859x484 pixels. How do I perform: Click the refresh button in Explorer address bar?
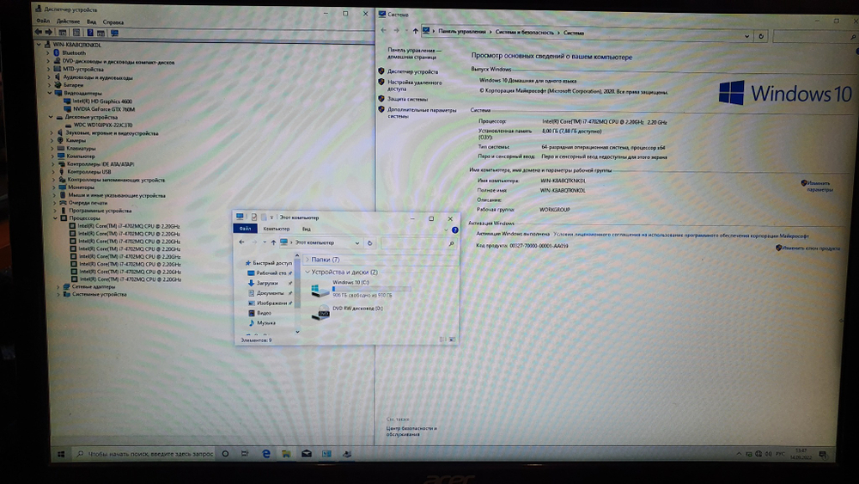coord(369,242)
